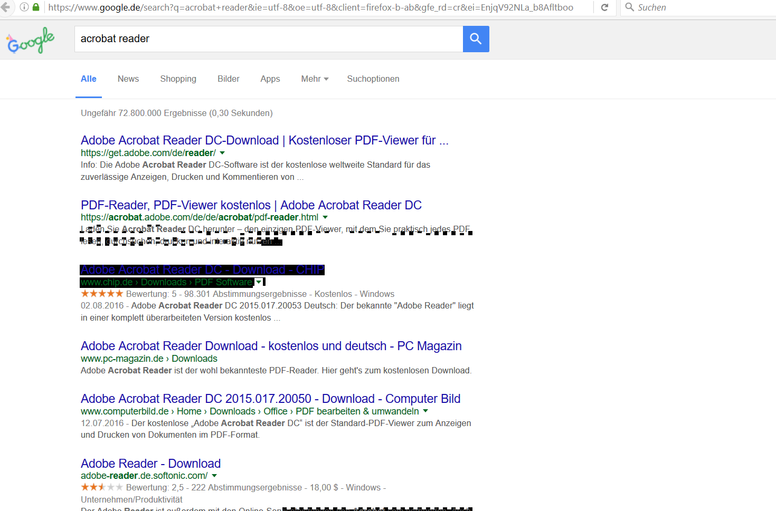Open the PC Magazin result link
Image resolution: width=776 pixels, height=511 pixels.
coord(271,346)
